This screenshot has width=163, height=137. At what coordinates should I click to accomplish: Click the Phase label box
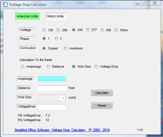click(x=27, y=39)
